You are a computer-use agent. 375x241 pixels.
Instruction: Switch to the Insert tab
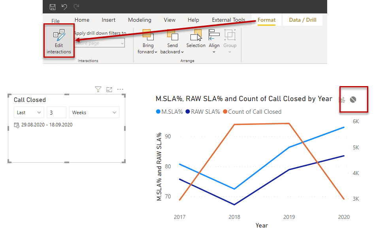[x=108, y=20]
